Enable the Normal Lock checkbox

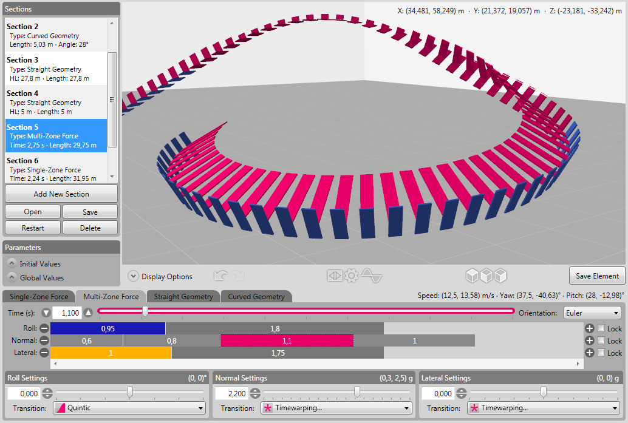pyautogui.click(x=601, y=340)
